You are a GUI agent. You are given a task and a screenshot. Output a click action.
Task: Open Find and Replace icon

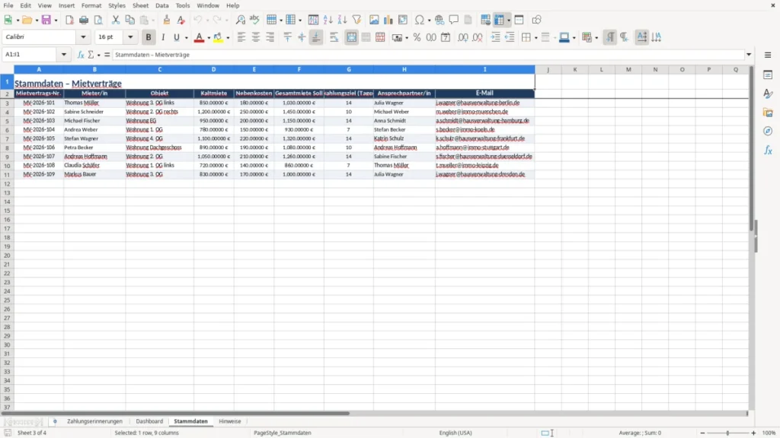240,20
